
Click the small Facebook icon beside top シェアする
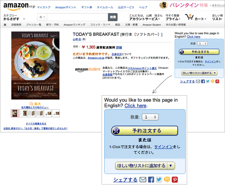[203, 81]
